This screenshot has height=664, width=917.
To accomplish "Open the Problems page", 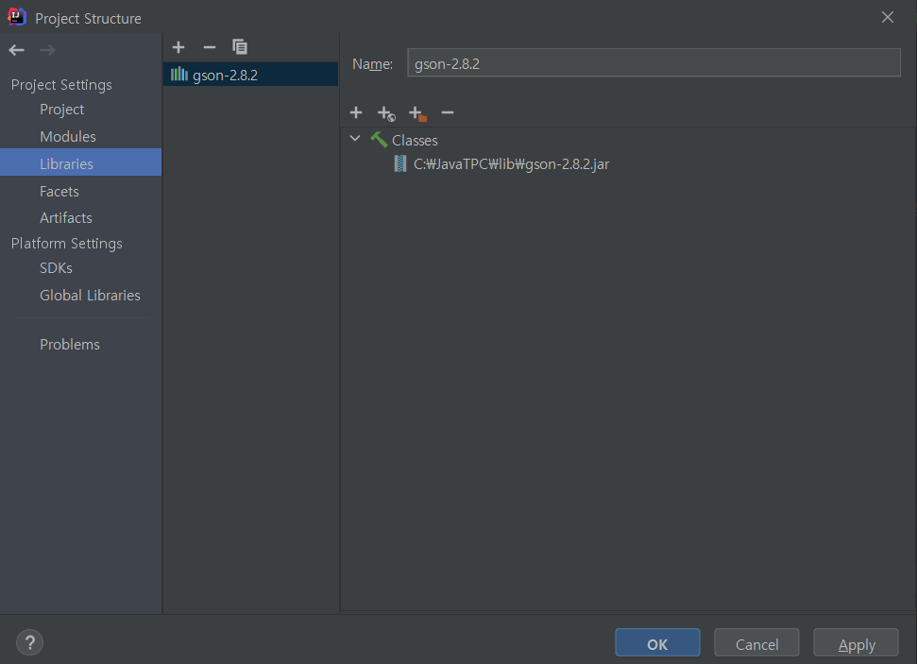I will (x=70, y=345).
